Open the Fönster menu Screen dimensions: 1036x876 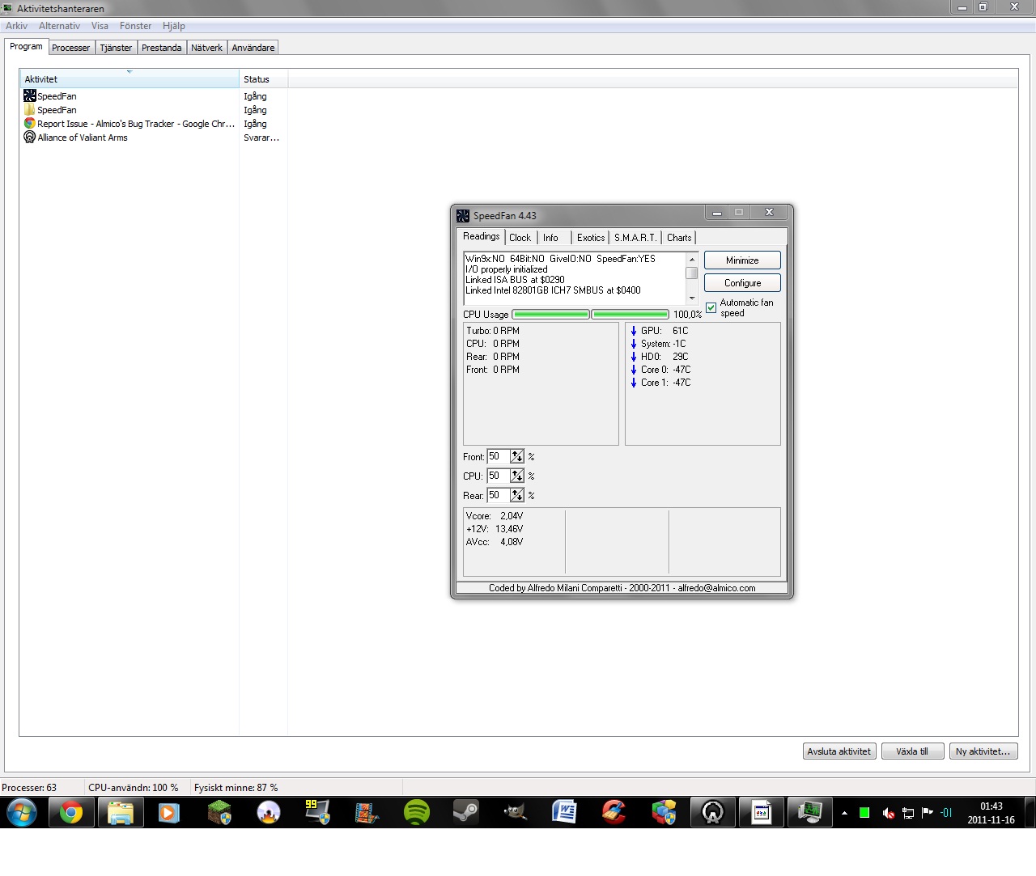pyautogui.click(x=135, y=26)
